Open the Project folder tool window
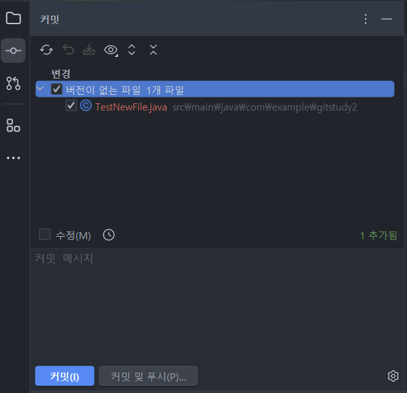 [13, 18]
